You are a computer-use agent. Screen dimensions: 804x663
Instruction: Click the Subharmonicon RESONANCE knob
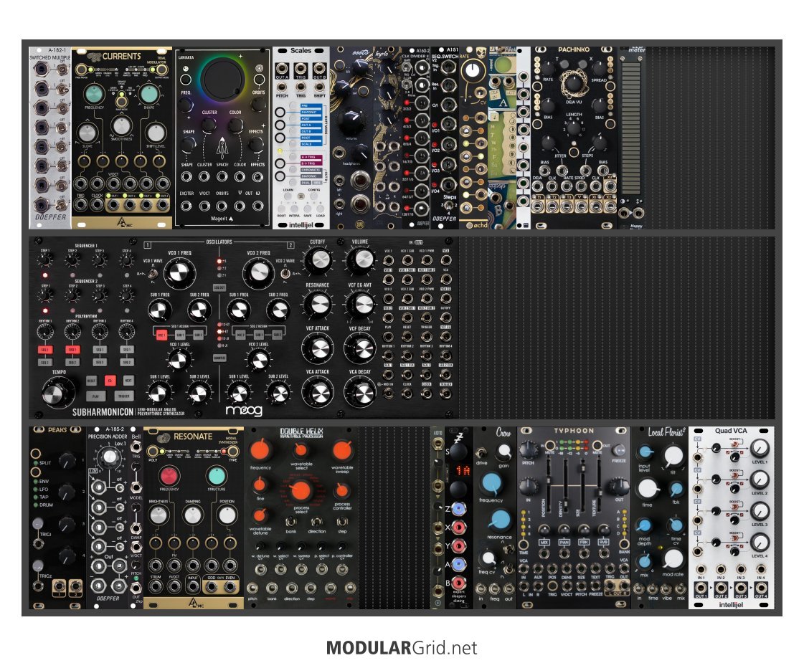pos(318,305)
